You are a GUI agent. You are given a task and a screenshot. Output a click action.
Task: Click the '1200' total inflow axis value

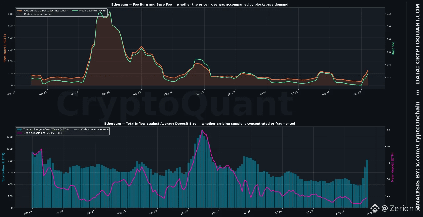point(10,137)
